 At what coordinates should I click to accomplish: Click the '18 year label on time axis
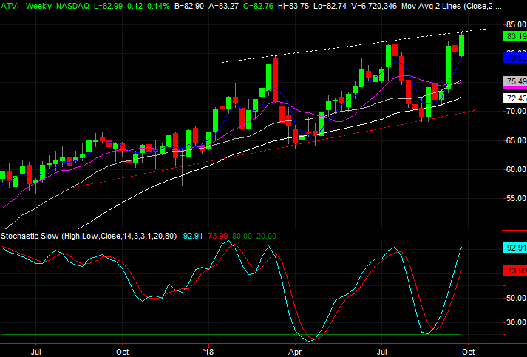(x=208, y=352)
